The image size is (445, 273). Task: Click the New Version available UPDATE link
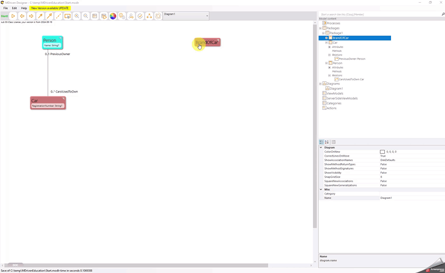pos(50,8)
